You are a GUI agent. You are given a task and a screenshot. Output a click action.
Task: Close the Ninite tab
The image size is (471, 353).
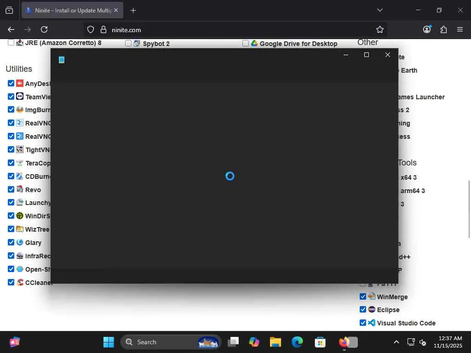(116, 10)
